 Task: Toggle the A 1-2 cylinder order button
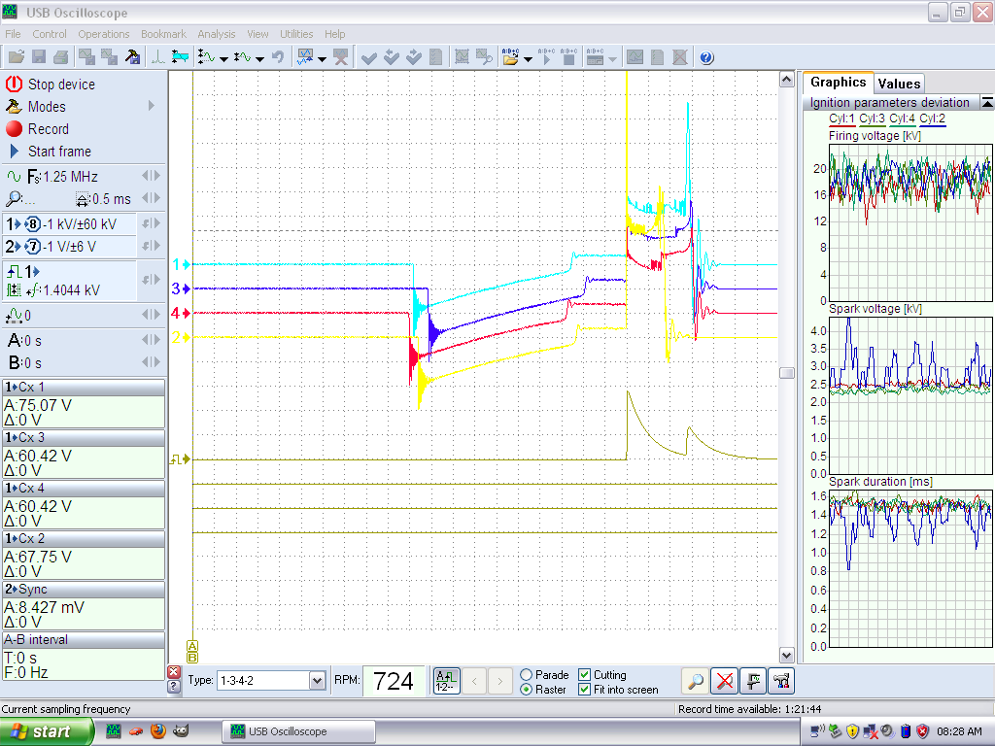click(x=446, y=681)
